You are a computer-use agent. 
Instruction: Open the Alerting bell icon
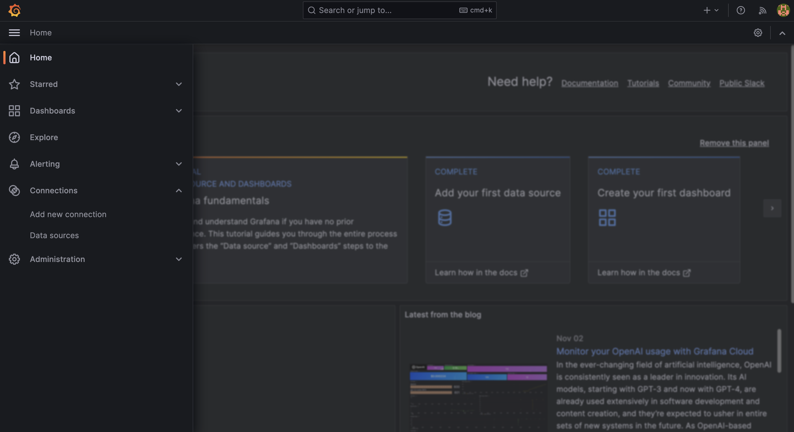click(x=14, y=164)
